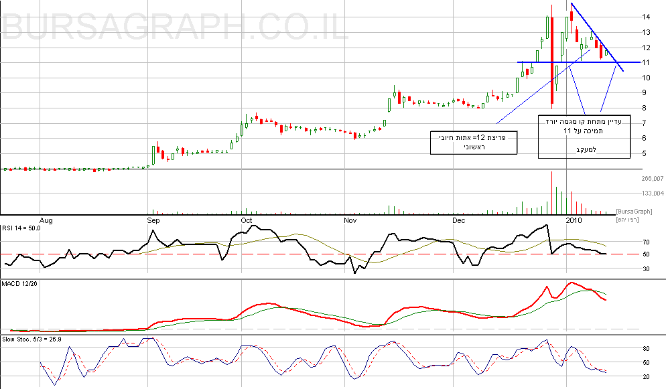666x389 pixels.
Task: Select the 2010 label on time axis
Action: (574, 220)
